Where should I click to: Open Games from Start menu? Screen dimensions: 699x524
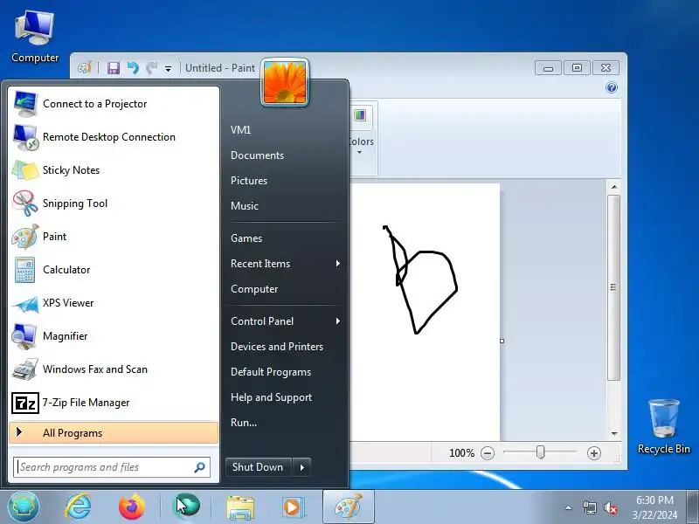[x=246, y=238]
